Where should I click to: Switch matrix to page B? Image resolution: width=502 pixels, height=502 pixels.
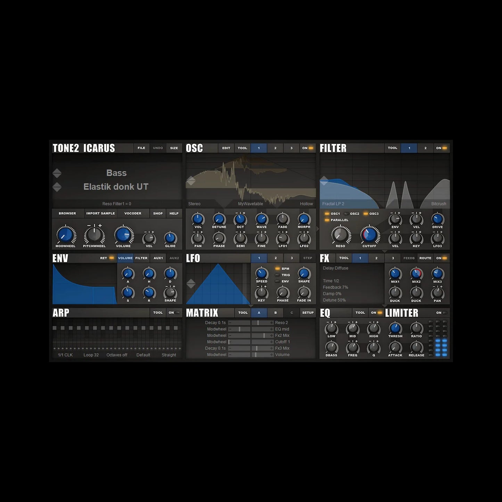click(275, 313)
